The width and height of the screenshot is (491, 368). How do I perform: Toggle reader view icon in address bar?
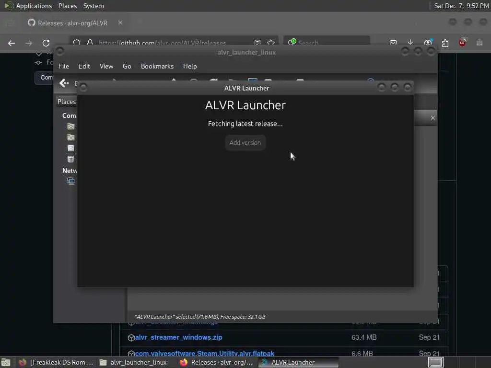[257, 43]
